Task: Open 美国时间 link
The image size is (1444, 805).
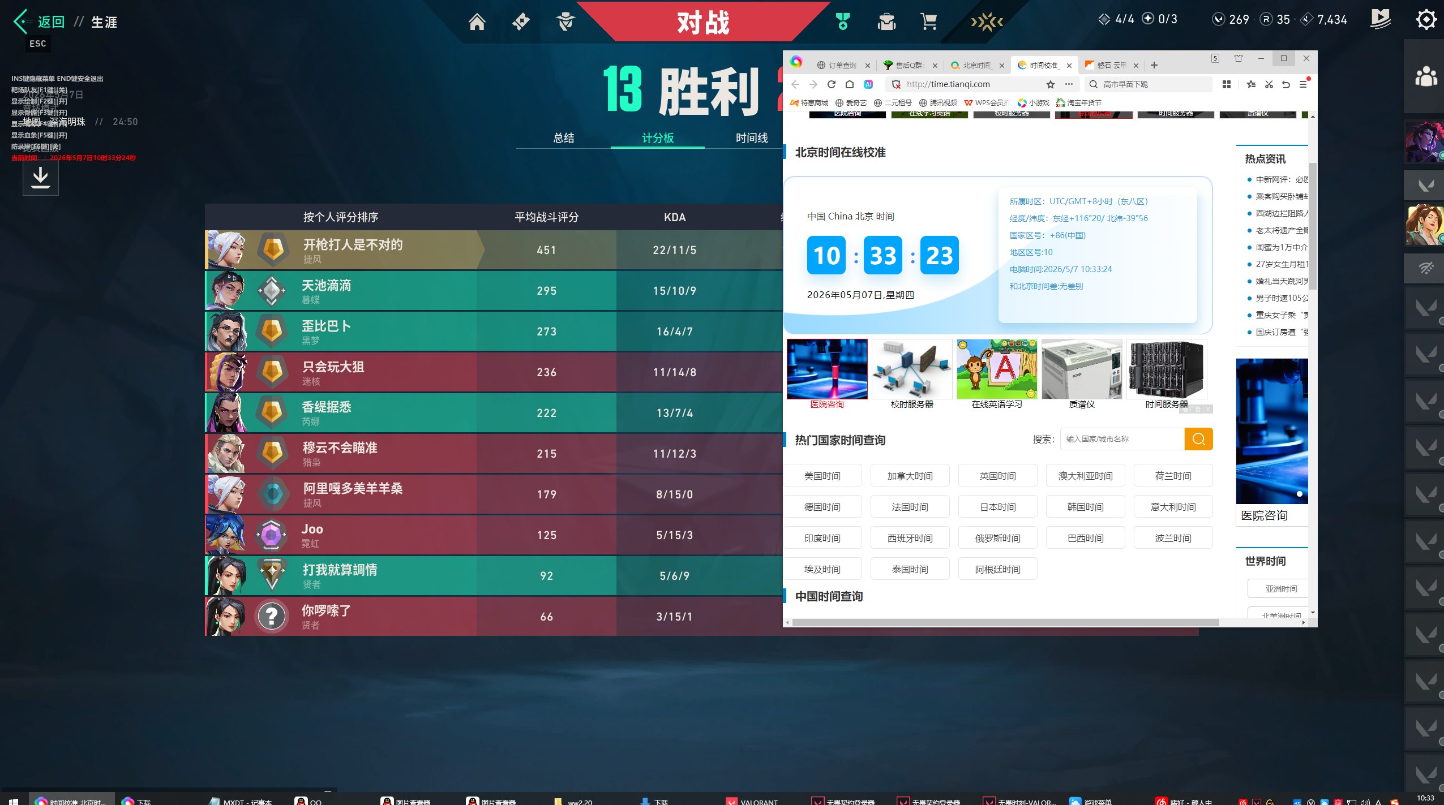Action: click(822, 476)
